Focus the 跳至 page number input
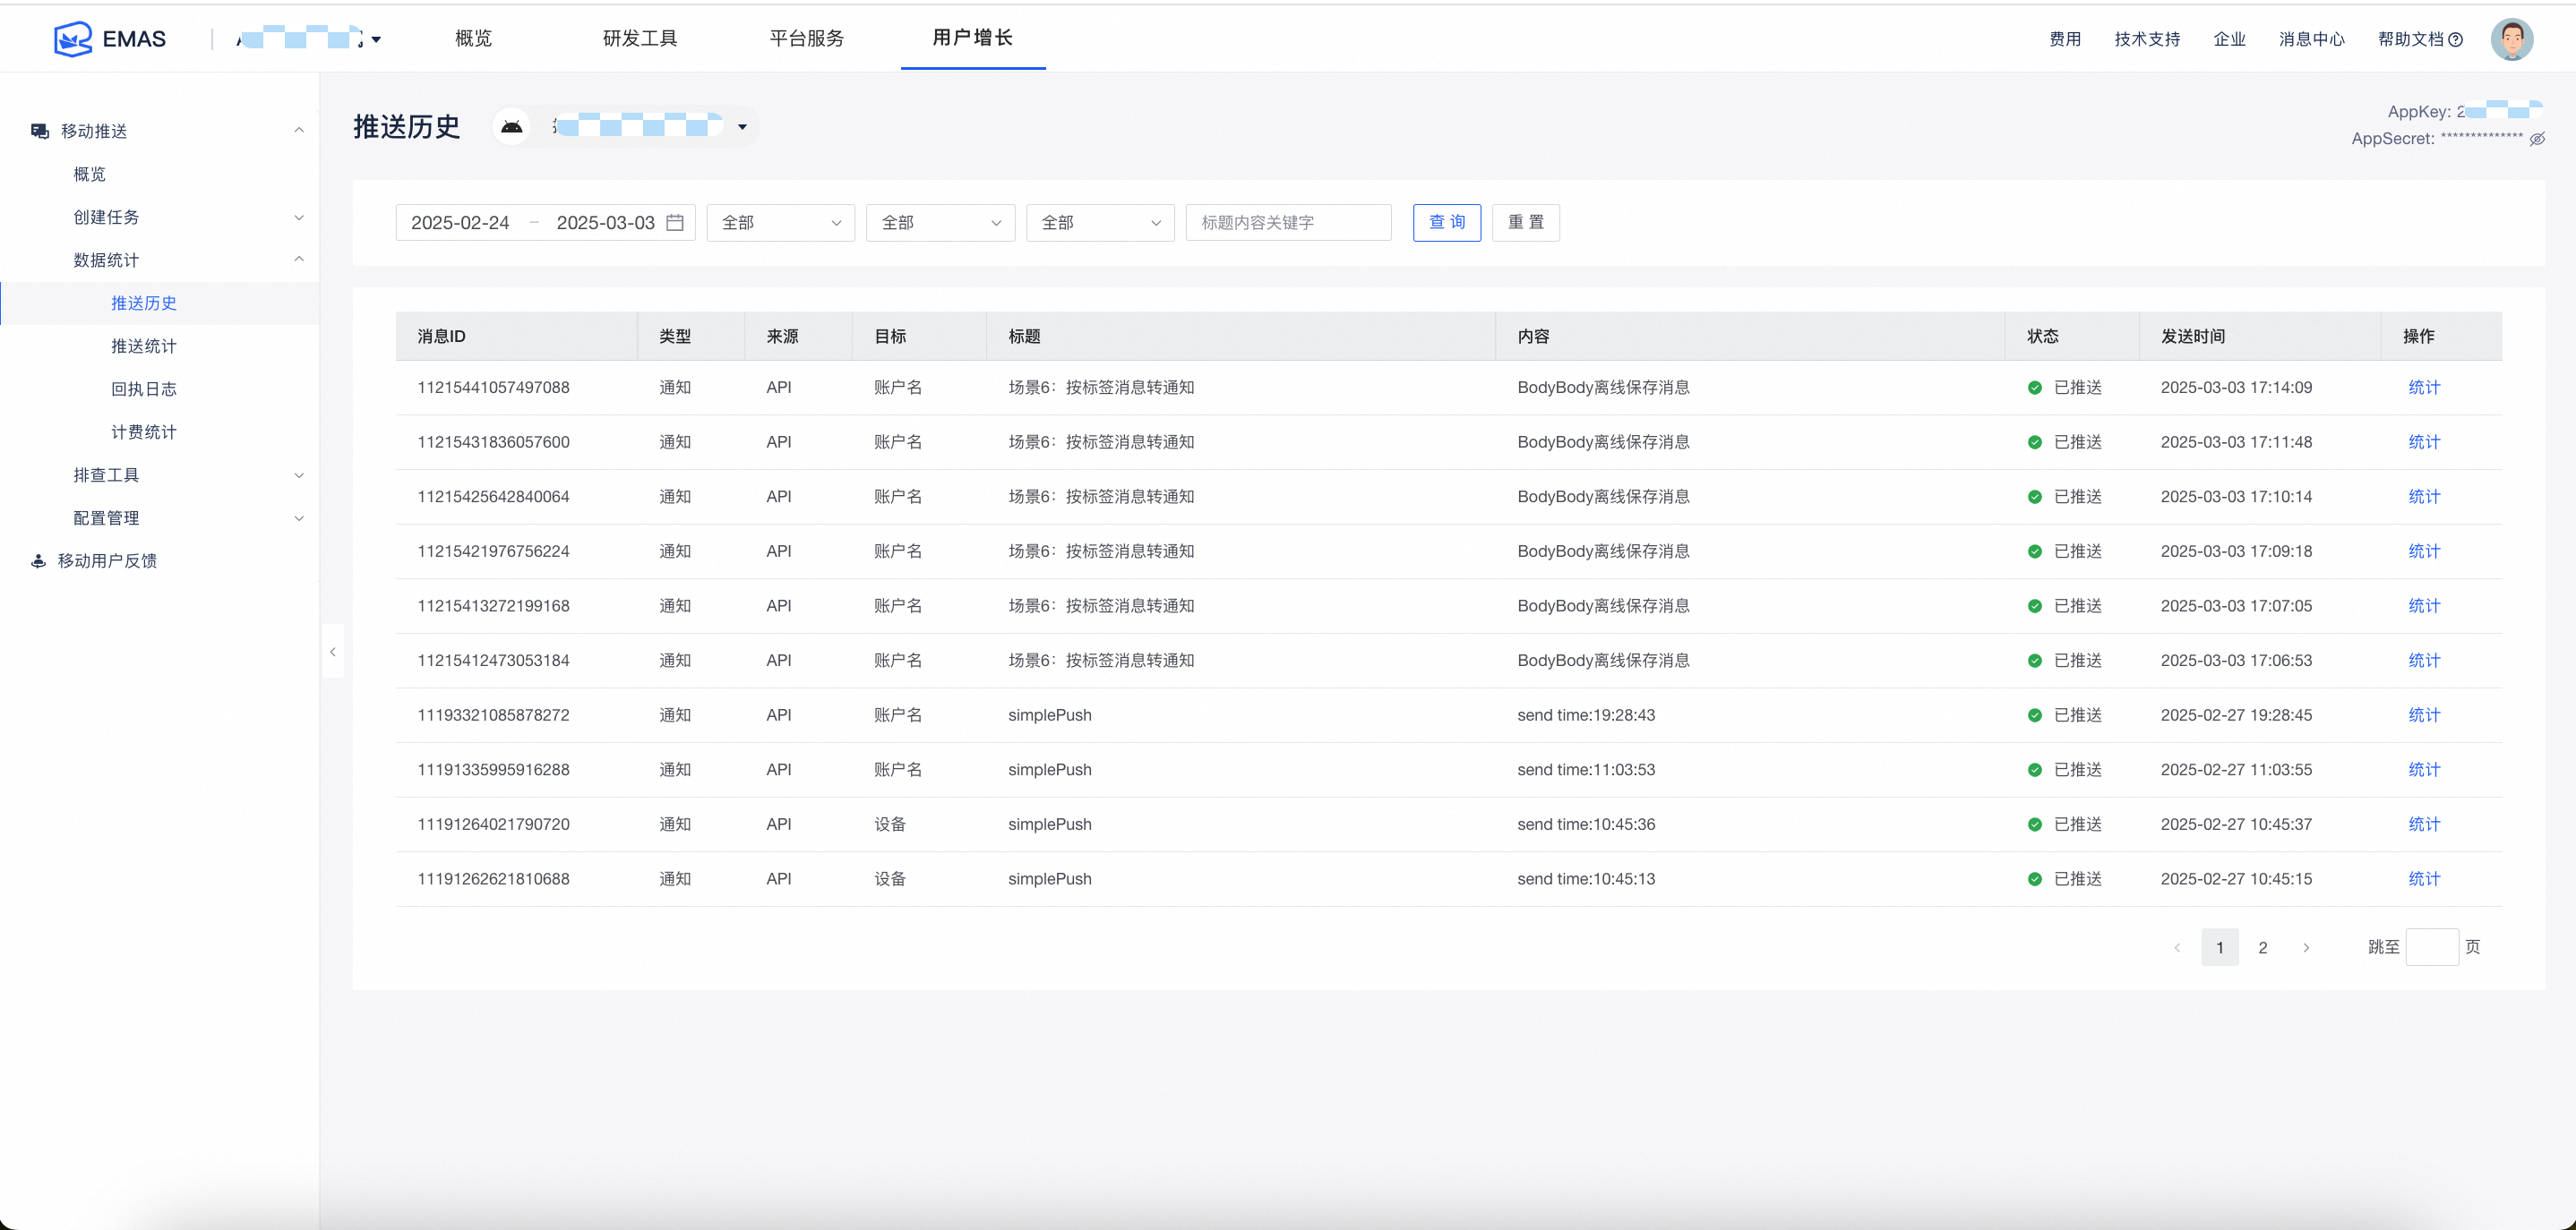2576x1230 pixels. point(2431,947)
